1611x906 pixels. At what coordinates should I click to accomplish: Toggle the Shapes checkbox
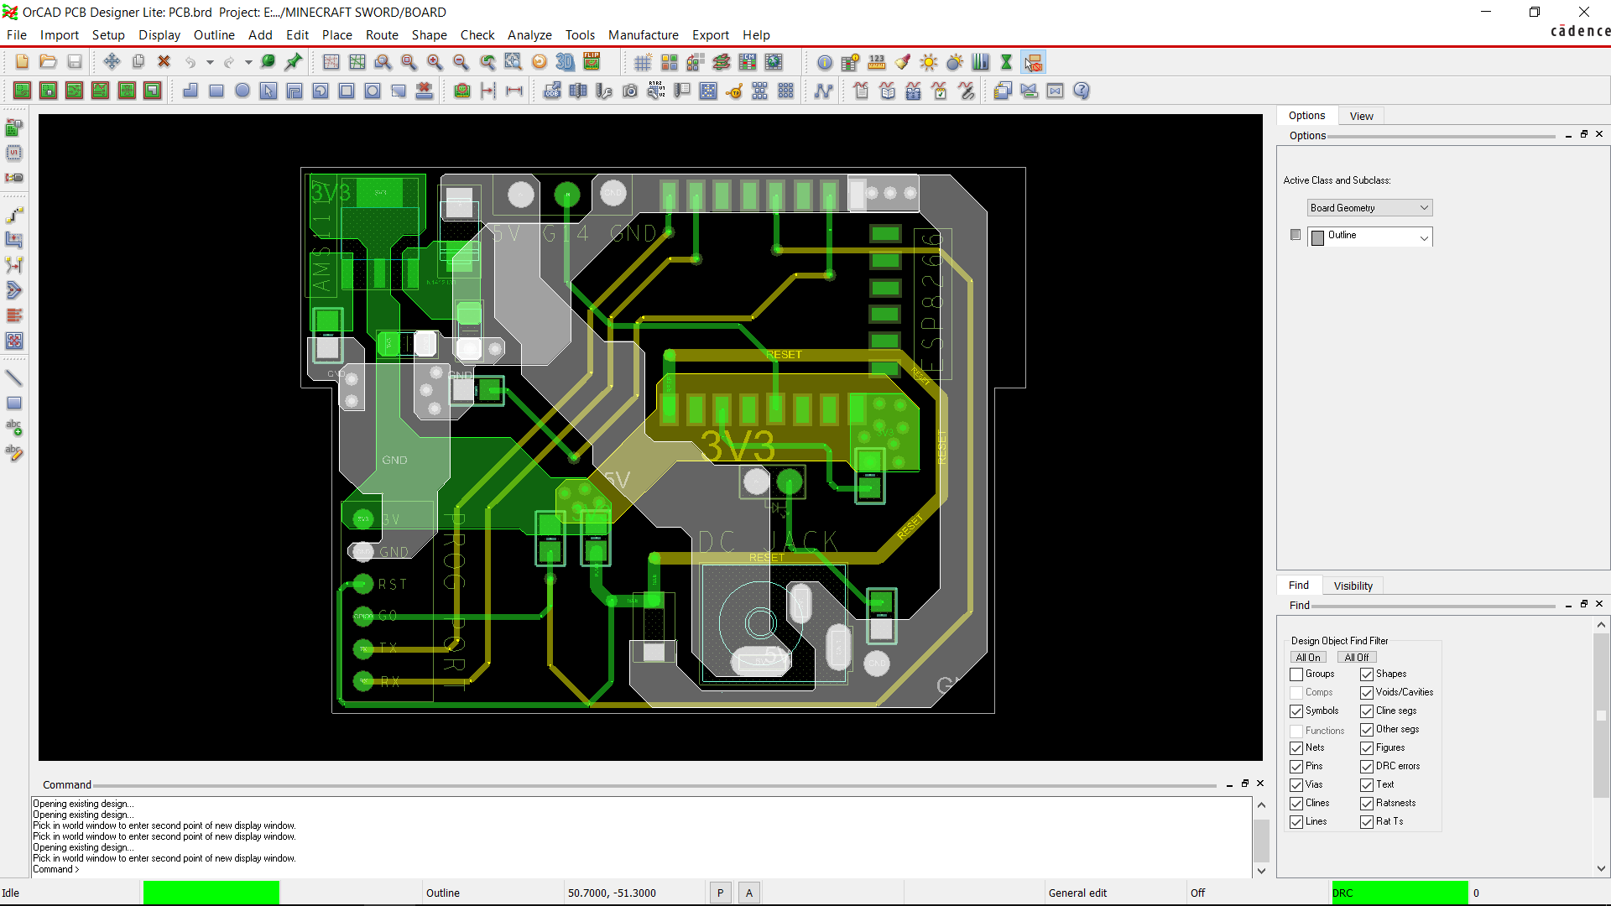pos(1367,674)
